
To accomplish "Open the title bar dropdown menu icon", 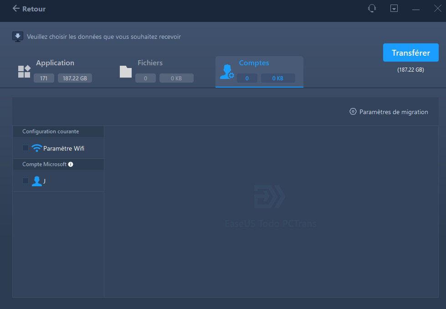I will coord(394,9).
